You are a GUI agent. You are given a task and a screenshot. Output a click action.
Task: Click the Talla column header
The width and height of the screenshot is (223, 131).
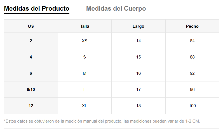tap(84, 26)
